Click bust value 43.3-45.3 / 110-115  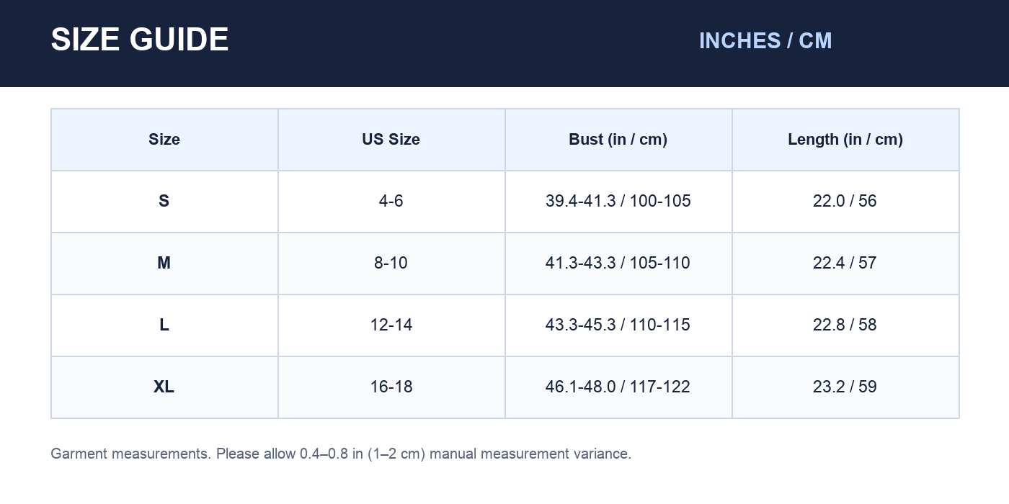[x=618, y=325]
